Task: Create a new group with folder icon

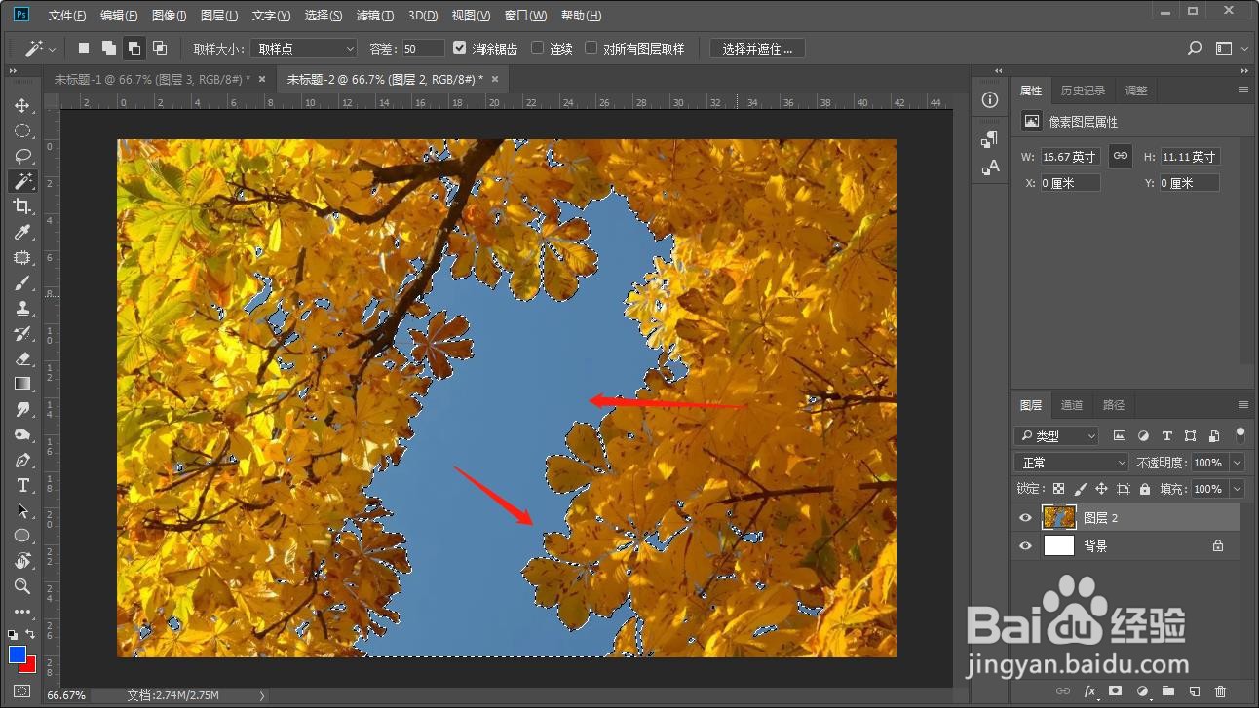Action: pos(1168,691)
